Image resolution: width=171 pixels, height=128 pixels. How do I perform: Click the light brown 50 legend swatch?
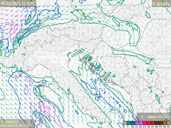coord(165,123)
